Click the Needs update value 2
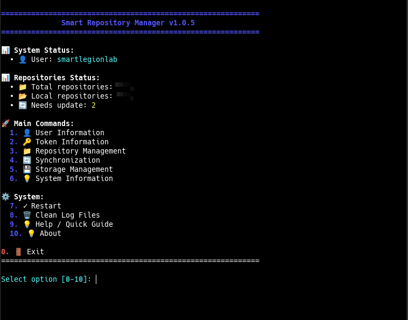This screenshot has height=320, width=408. [x=94, y=105]
